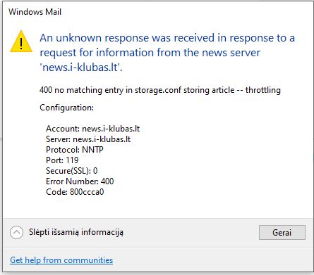Click the Protocol: NNTP line

coord(75,150)
